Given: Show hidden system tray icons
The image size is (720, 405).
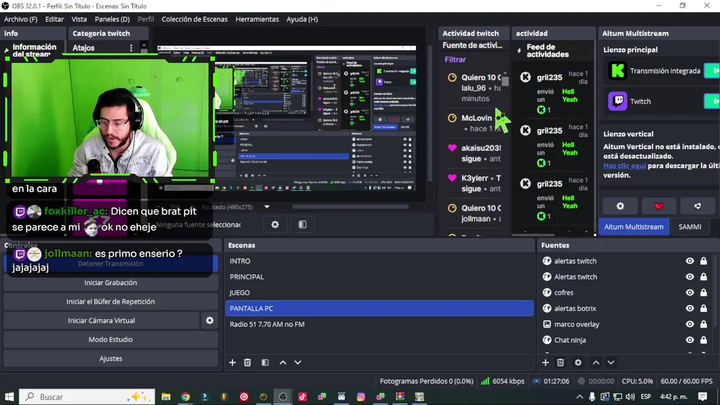Looking at the screenshot, I should (580, 397).
